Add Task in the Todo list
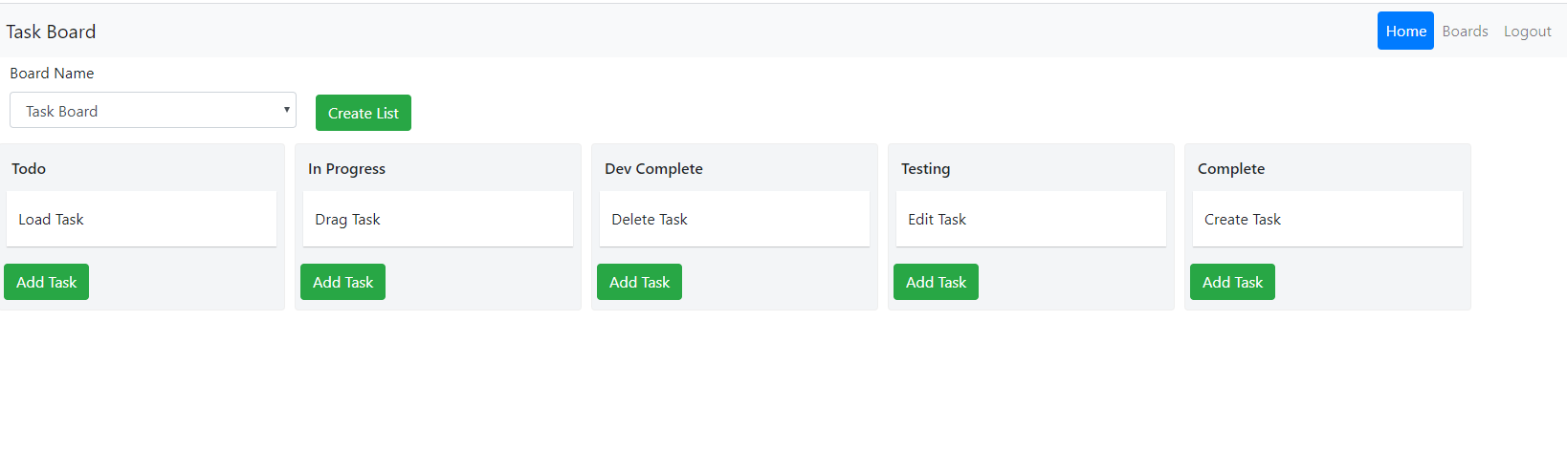1567x449 pixels. pyautogui.click(x=46, y=282)
